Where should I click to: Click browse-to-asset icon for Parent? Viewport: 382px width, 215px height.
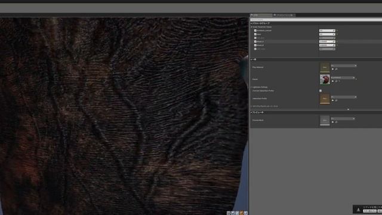point(336,81)
